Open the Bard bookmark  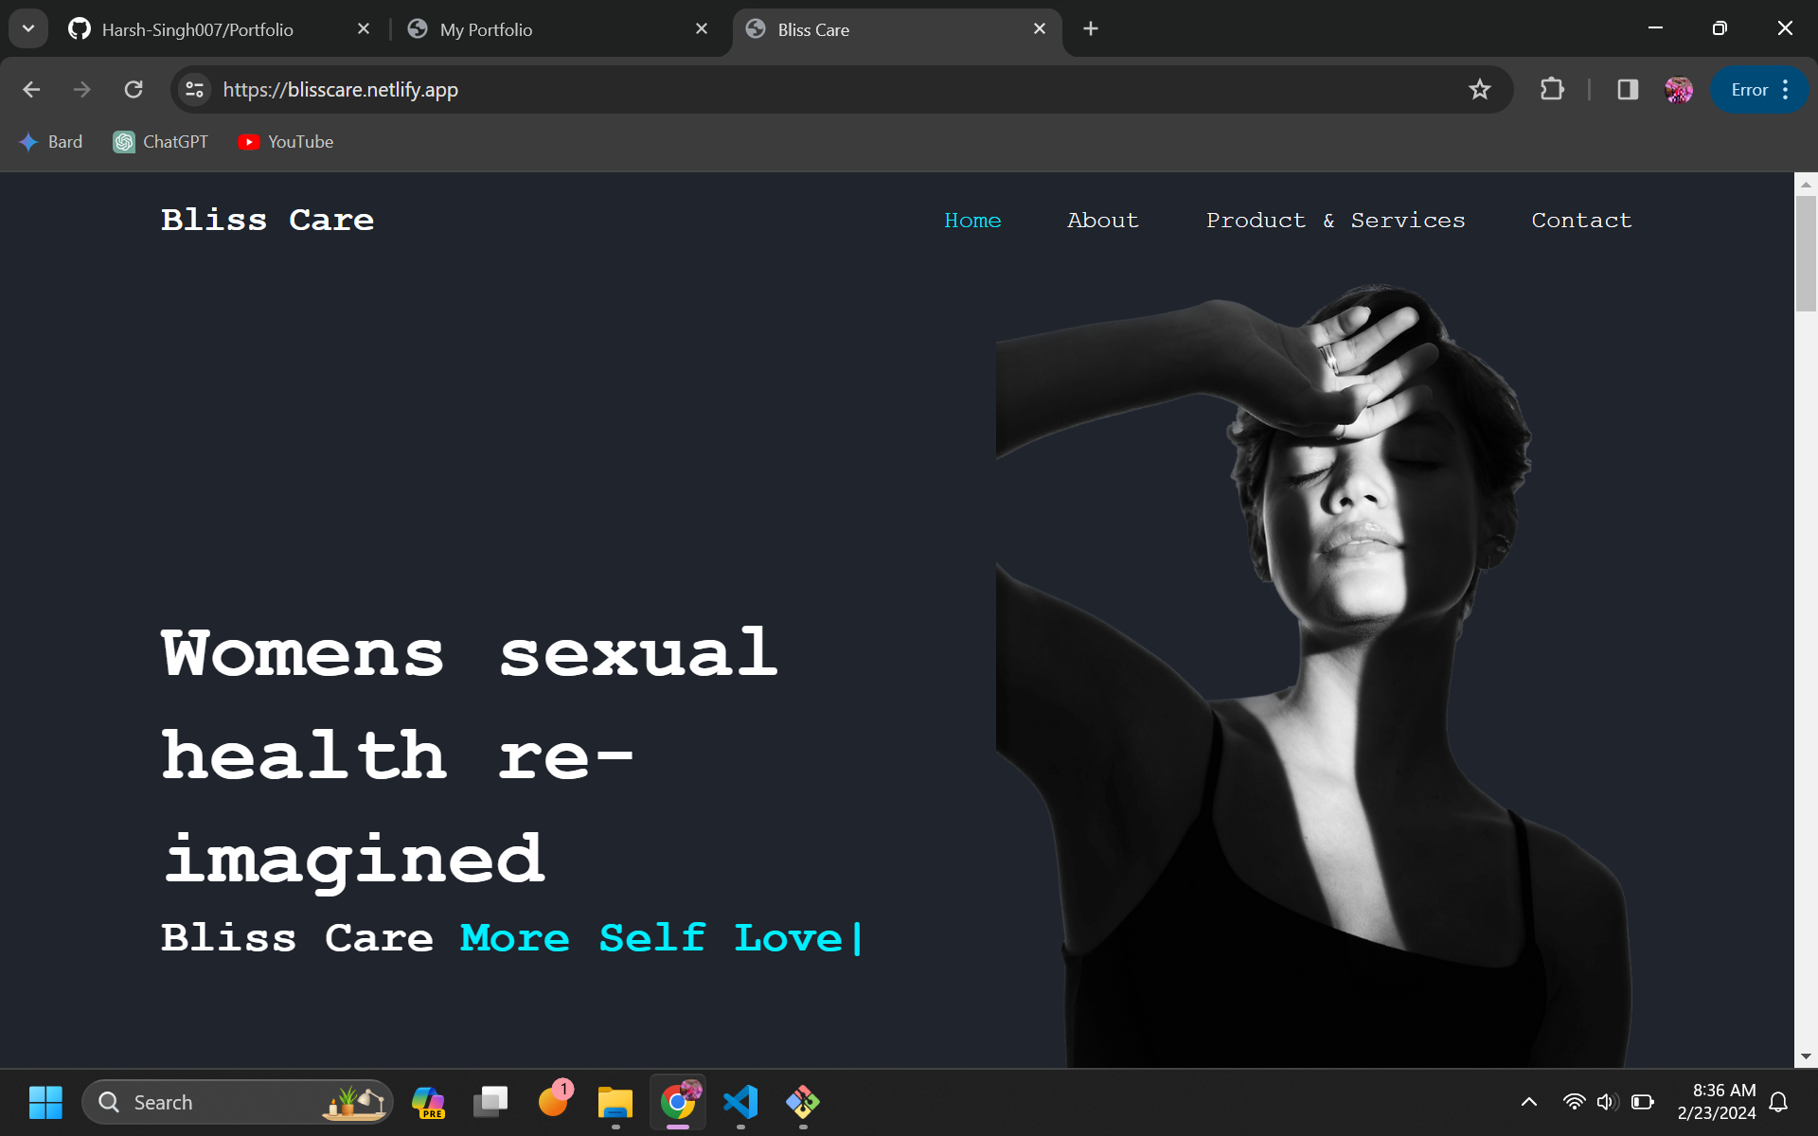pyautogui.click(x=51, y=142)
